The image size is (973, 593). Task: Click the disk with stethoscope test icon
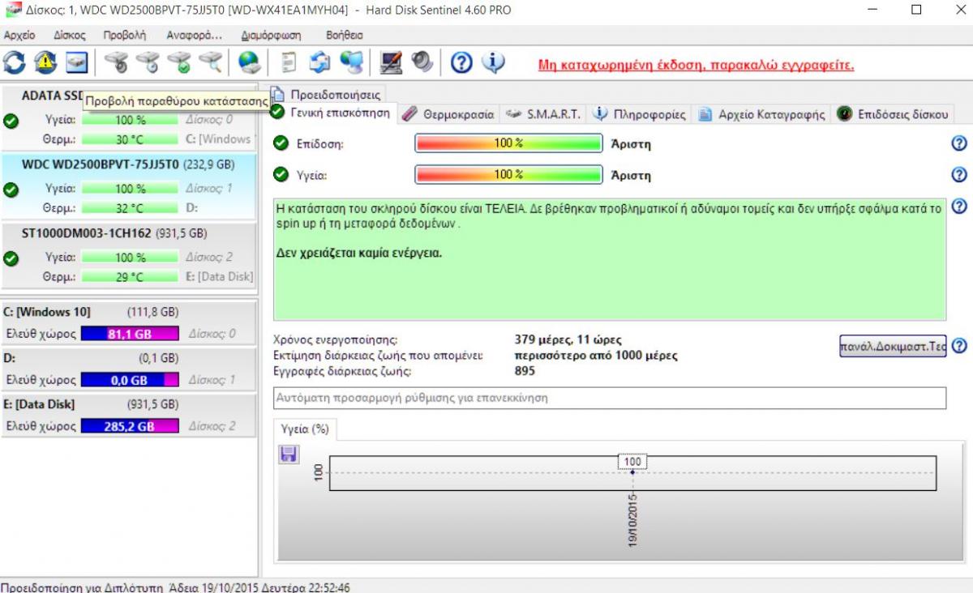(117, 62)
